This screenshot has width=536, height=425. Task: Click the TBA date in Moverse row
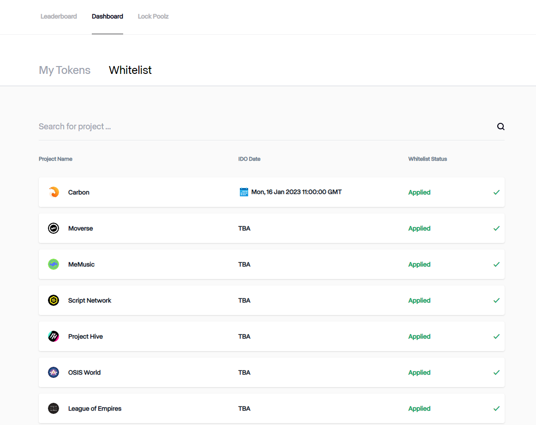[x=244, y=228]
